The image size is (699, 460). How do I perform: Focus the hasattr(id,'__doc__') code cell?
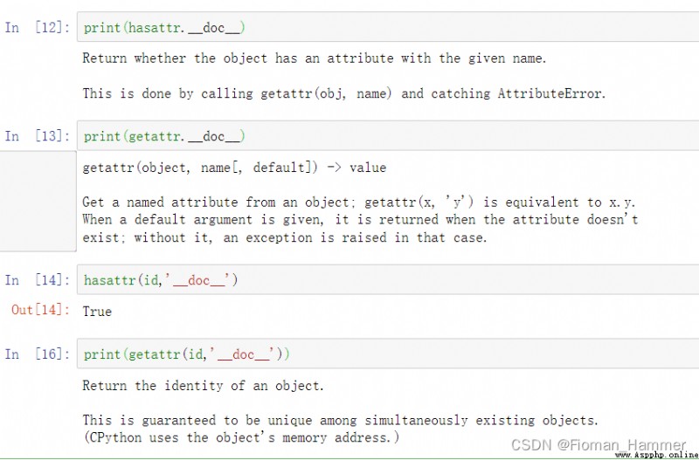(388, 279)
